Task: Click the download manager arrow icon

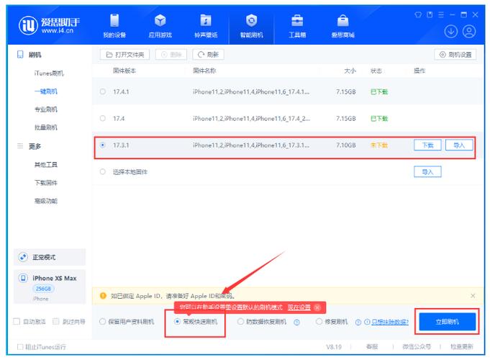Action: [x=451, y=31]
